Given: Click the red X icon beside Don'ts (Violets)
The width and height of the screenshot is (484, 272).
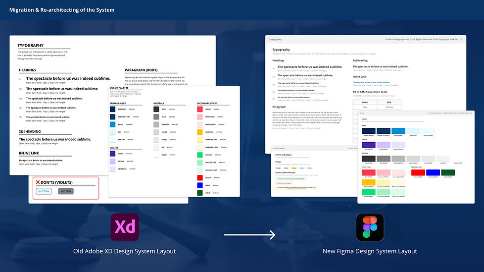Looking at the screenshot, I should pos(38,182).
